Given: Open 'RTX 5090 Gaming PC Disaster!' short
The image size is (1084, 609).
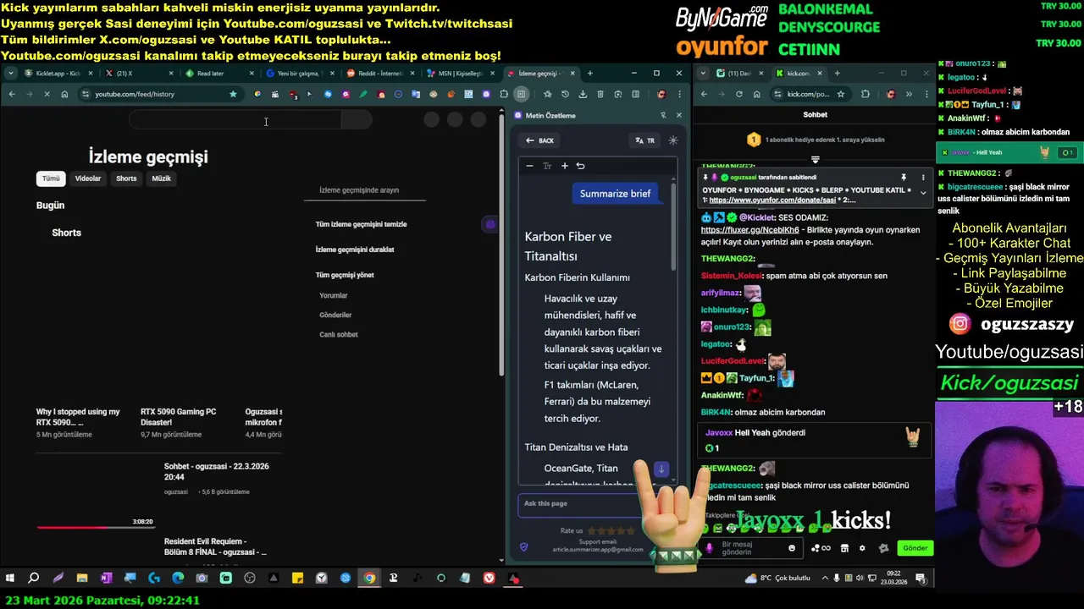Looking at the screenshot, I should [178, 417].
